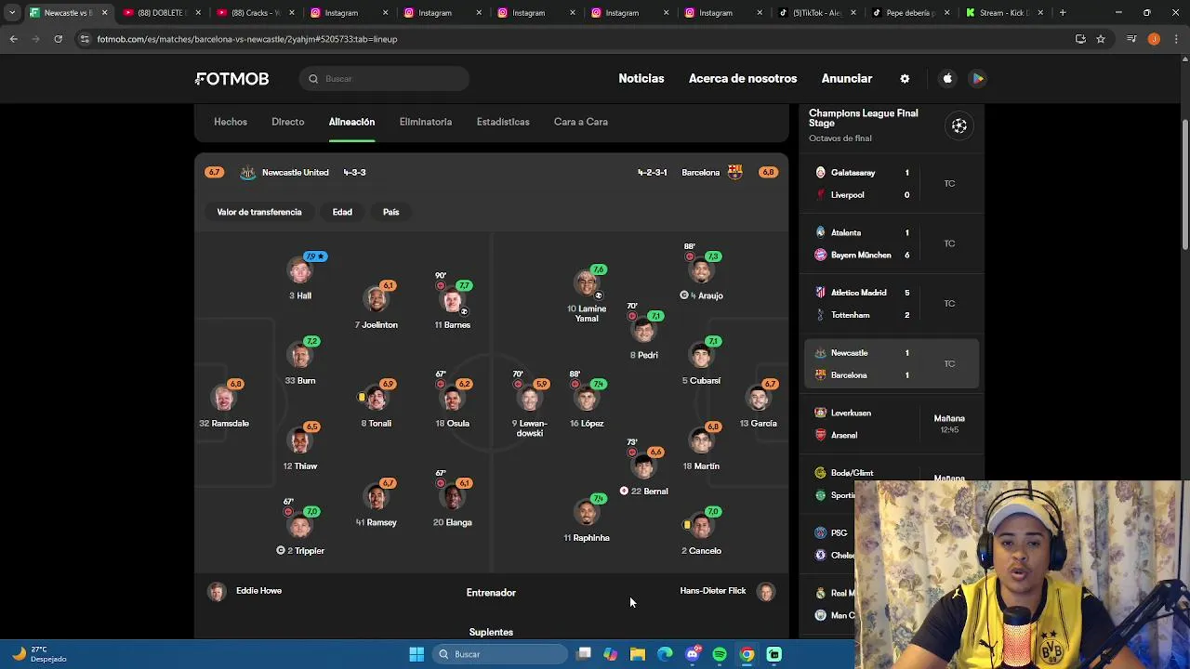Click the Barcelona crest in lineup header
1190x669 pixels.
pyautogui.click(x=735, y=172)
